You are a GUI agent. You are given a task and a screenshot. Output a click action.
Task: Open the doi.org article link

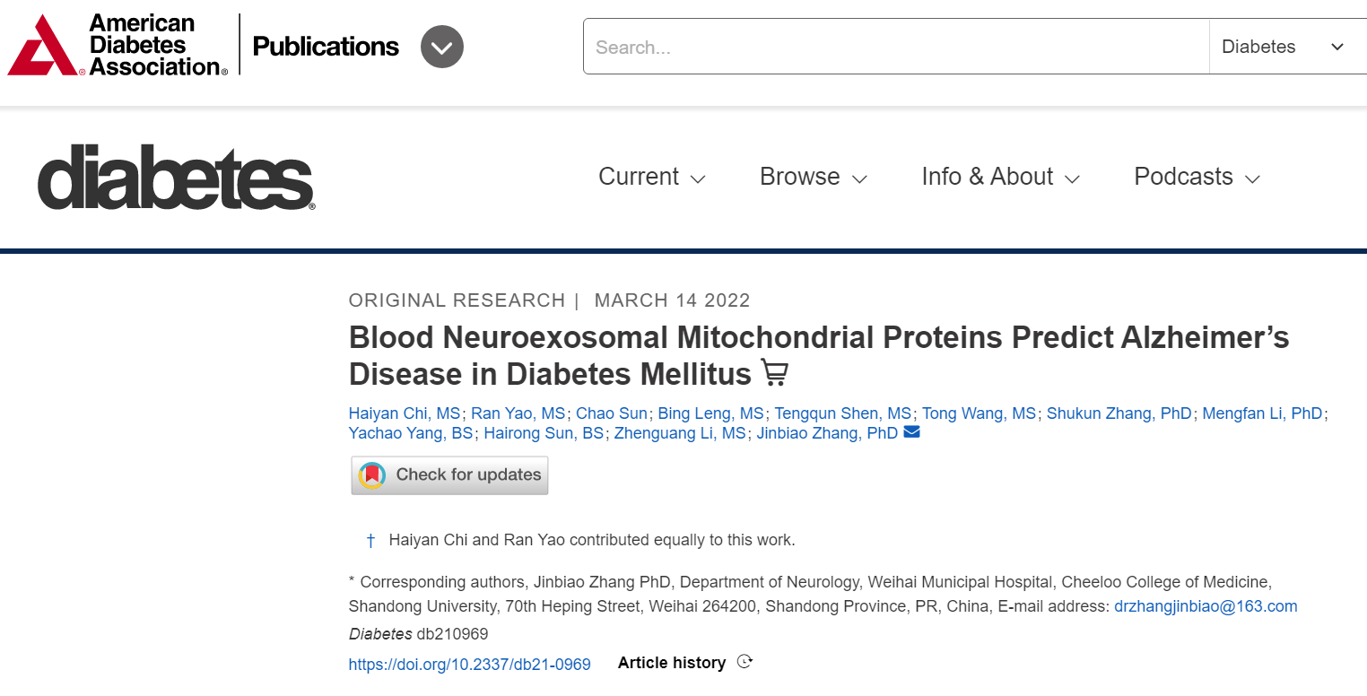click(470, 665)
